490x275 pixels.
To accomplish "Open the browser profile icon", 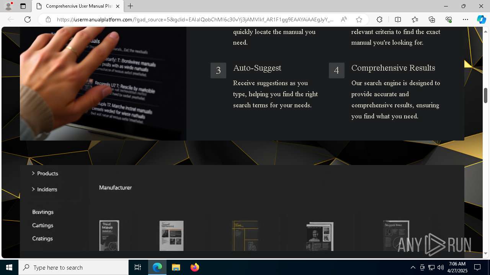I will click(x=8, y=6).
